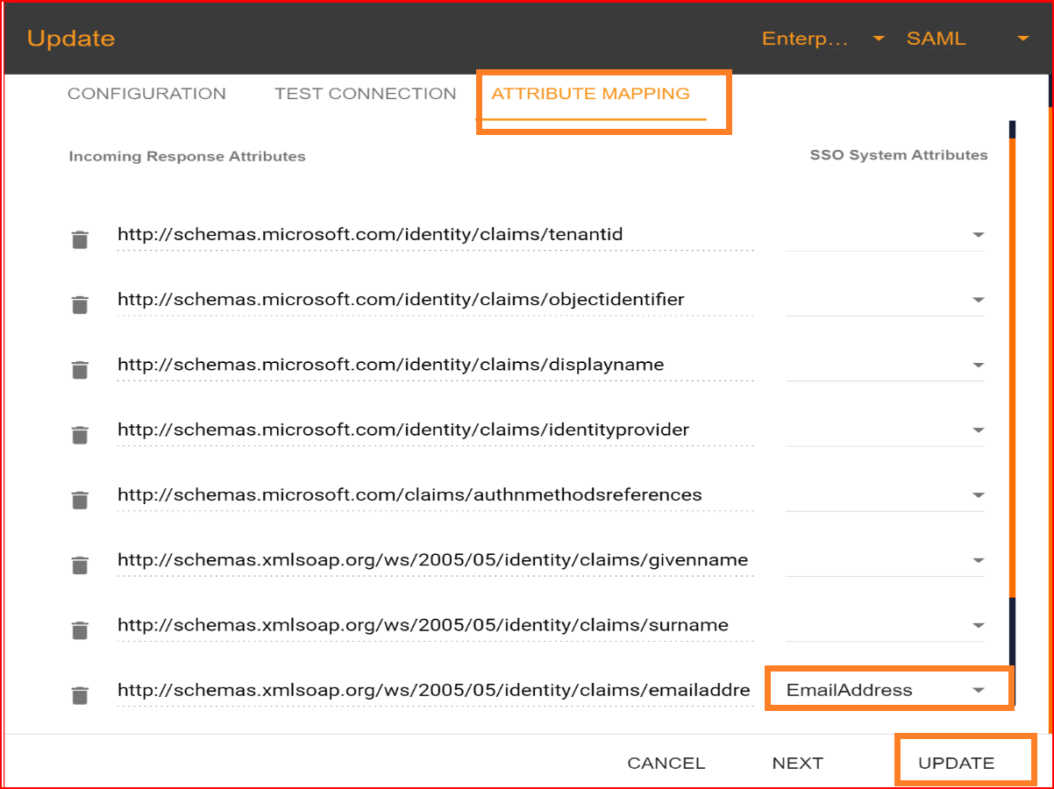Edit the surname incoming attribute field
Viewport: 1054px width, 789px height.
coord(435,626)
